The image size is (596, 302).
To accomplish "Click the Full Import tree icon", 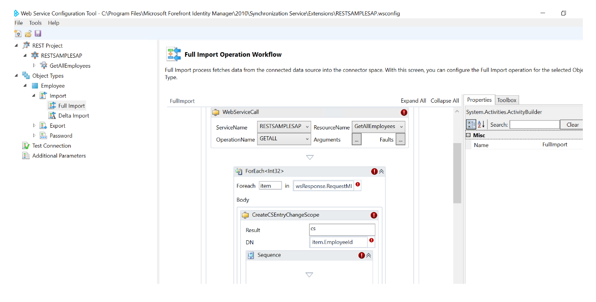I will pyautogui.click(x=52, y=105).
